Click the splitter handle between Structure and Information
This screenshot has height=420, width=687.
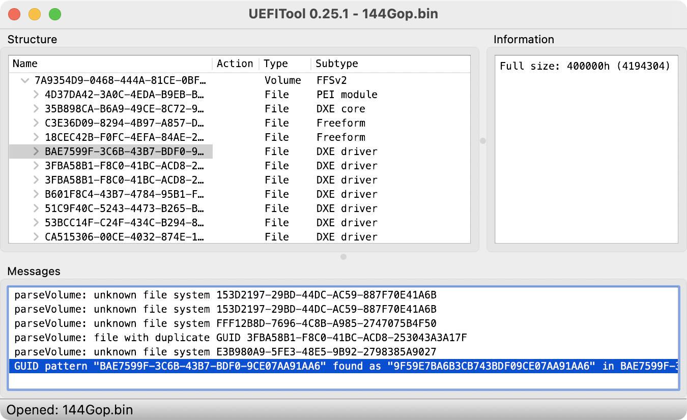click(x=483, y=141)
